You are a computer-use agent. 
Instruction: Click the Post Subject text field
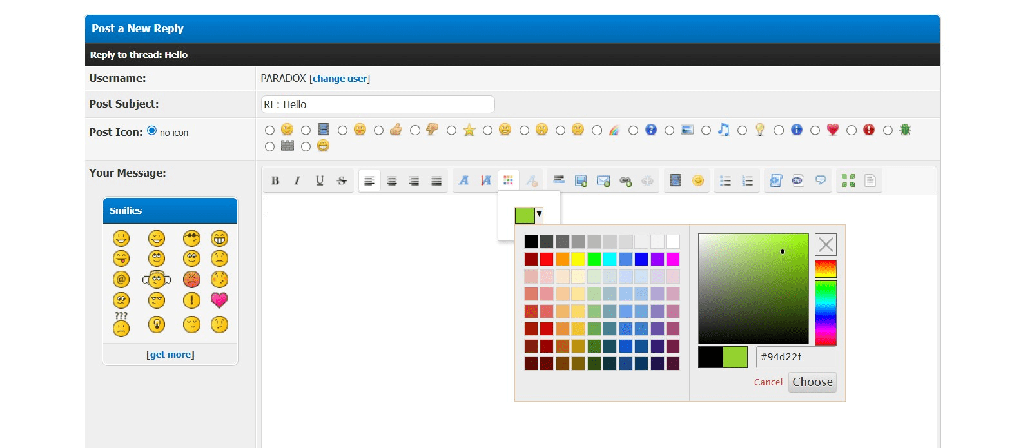(x=378, y=104)
